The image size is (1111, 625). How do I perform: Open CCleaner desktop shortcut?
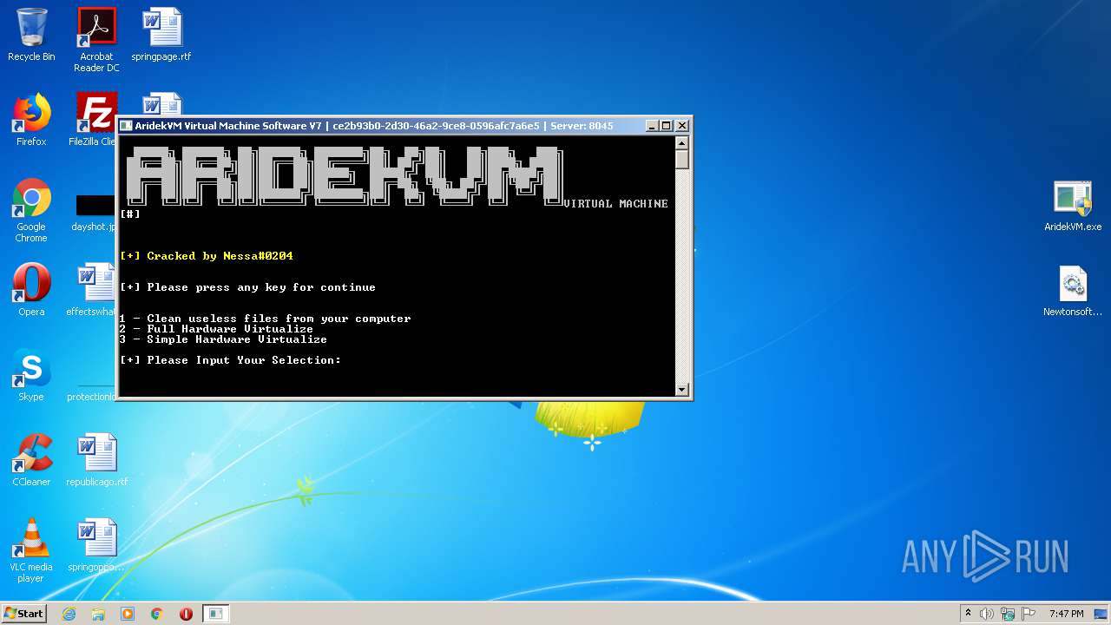tap(31, 460)
